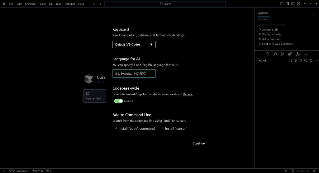
Task: Click the top Search command bar
Action: [x=165, y=4]
